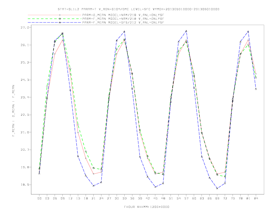Click the blue triangle data point at hour 69
This screenshot has height=216, width=279.
pos(217,188)
